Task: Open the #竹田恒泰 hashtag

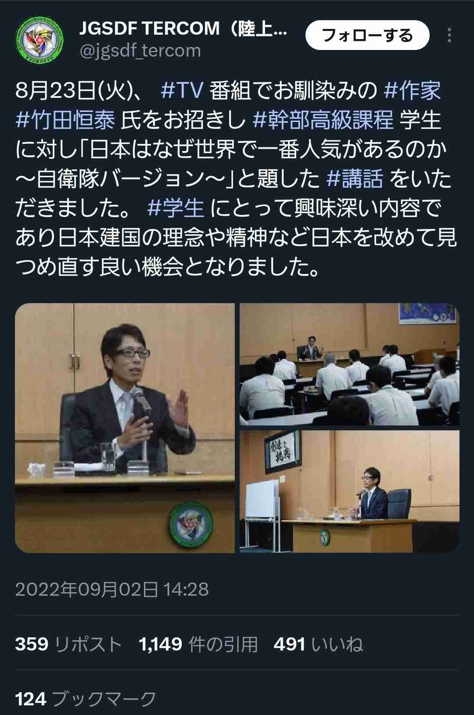Action: click(x=65, y=120)
